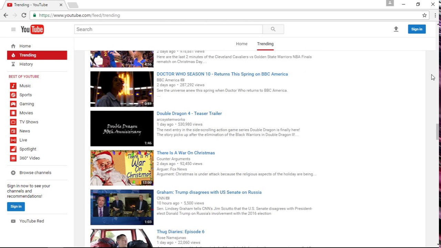The image size is (441, 248).
Task: Click the browser address bar URL
Action: [79, 15]
